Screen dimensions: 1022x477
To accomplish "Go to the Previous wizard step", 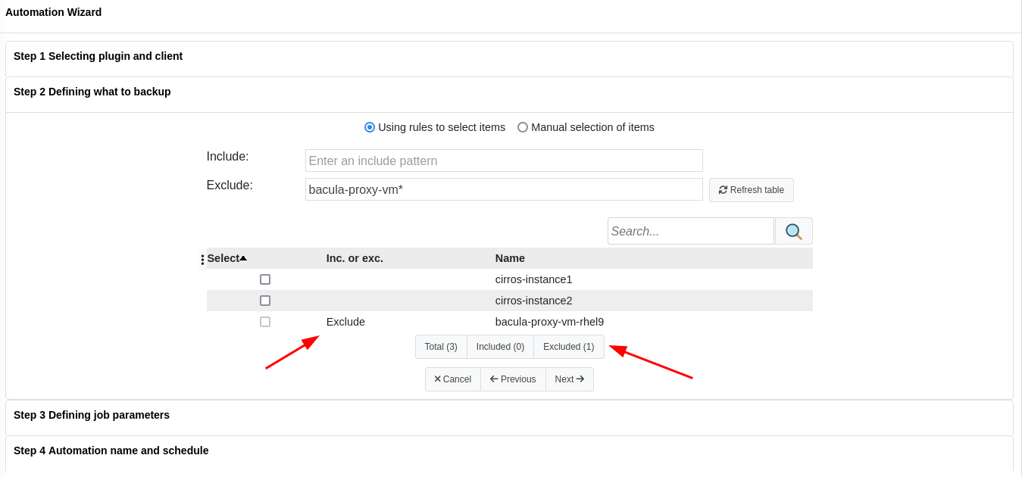I will [x=513, y=379].
